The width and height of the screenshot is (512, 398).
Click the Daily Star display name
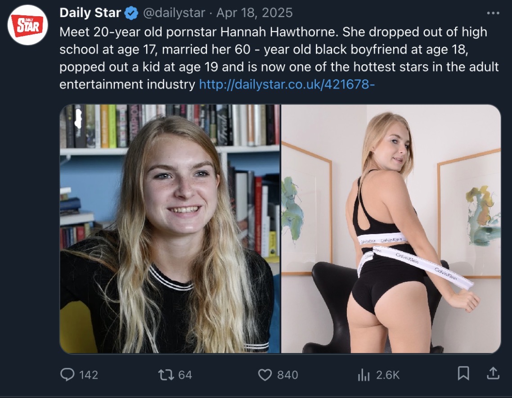90,13
